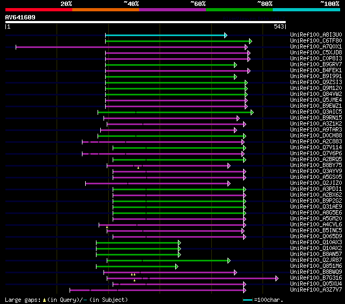The width and height of the screenshot is (345, 304).
Task: Open the UniRef100_Q31AE9 entry
Action: (316, 207)
